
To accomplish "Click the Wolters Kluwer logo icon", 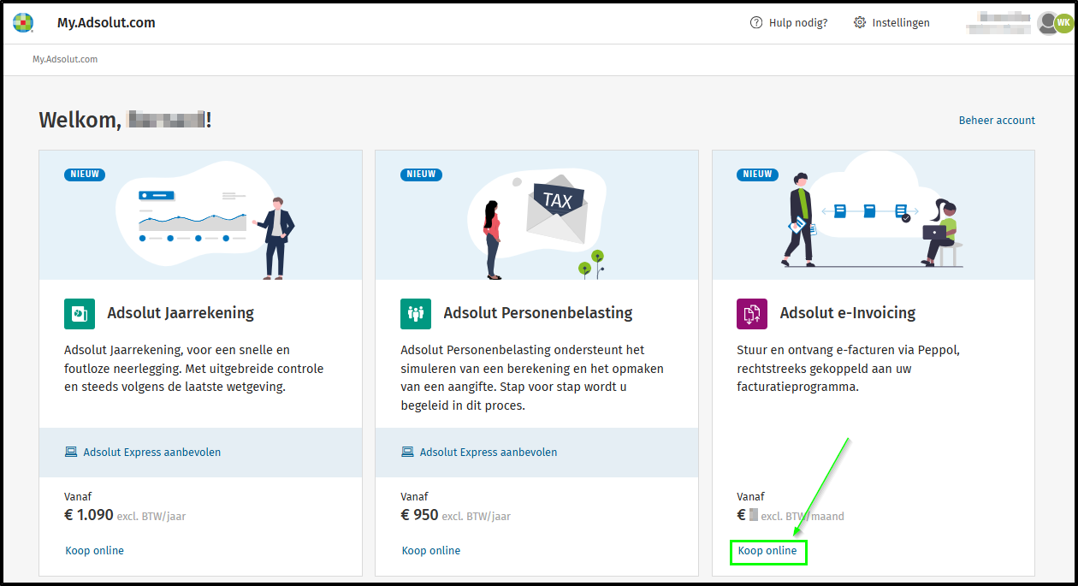I will click(x=23, y=23).
